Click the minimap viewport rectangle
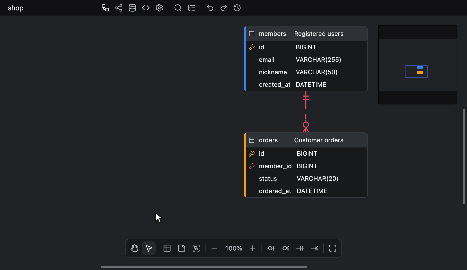 pyautogui.click(x=416, y=71)
